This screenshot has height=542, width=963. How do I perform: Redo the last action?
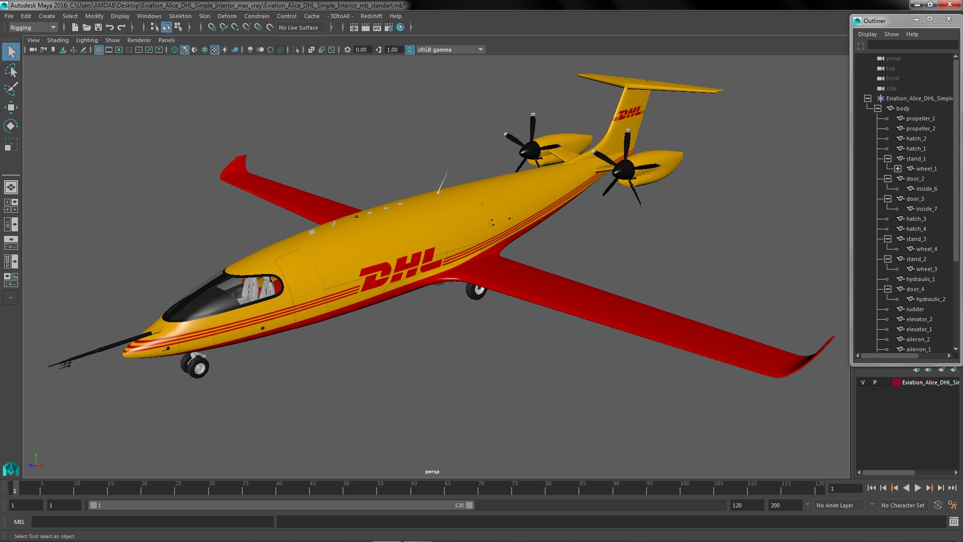coord(121,28)
